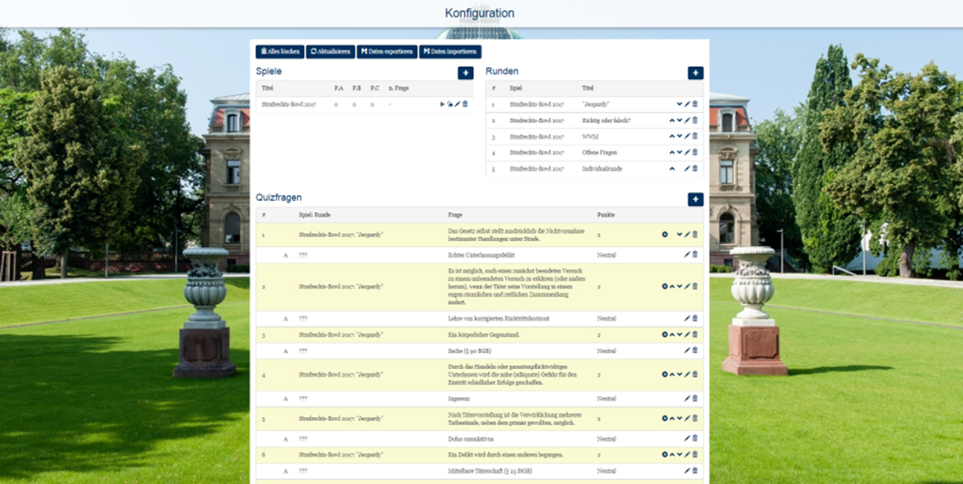Click the "Aktualisieren" refresh button
The height and width of the screenshot is (484, 963).
pyautogui.click(x=330, y=52)
